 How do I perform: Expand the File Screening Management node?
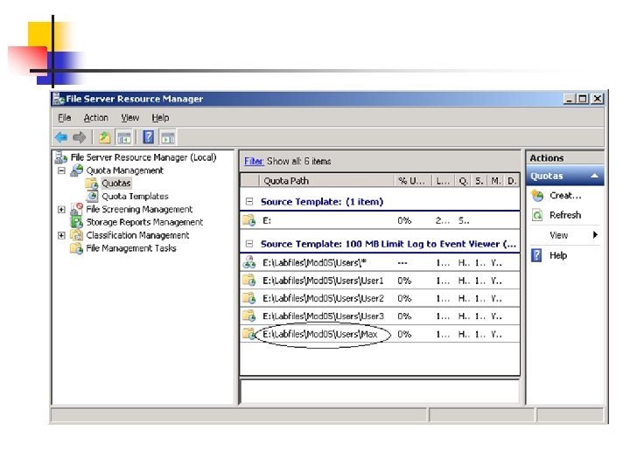(61, 210)
